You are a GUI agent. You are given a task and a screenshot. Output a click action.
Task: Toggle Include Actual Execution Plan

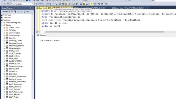70,4
